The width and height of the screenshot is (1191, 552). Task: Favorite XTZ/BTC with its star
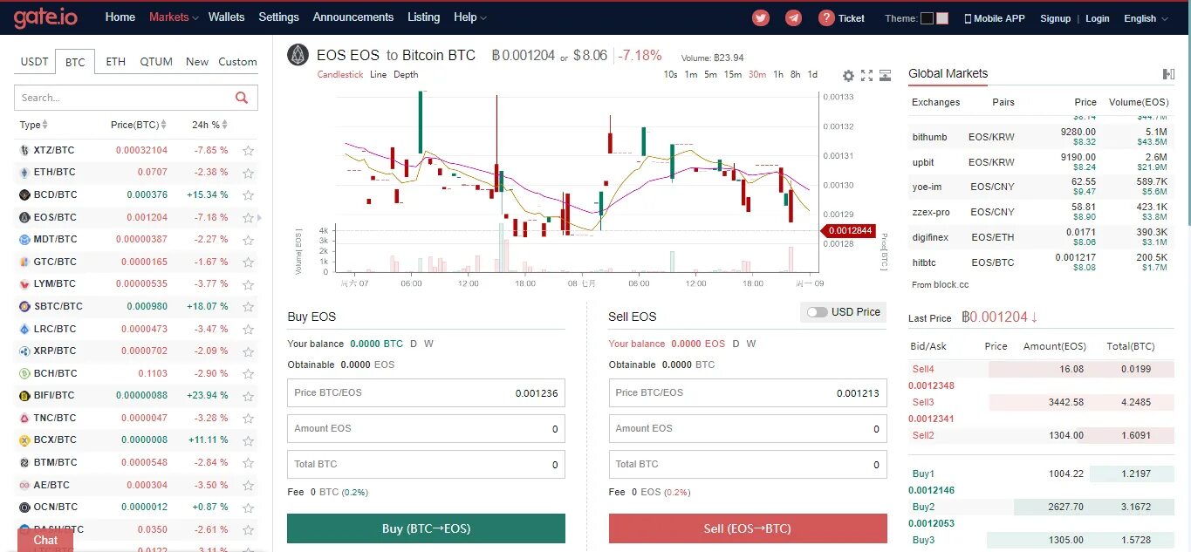tap(249, 150)
